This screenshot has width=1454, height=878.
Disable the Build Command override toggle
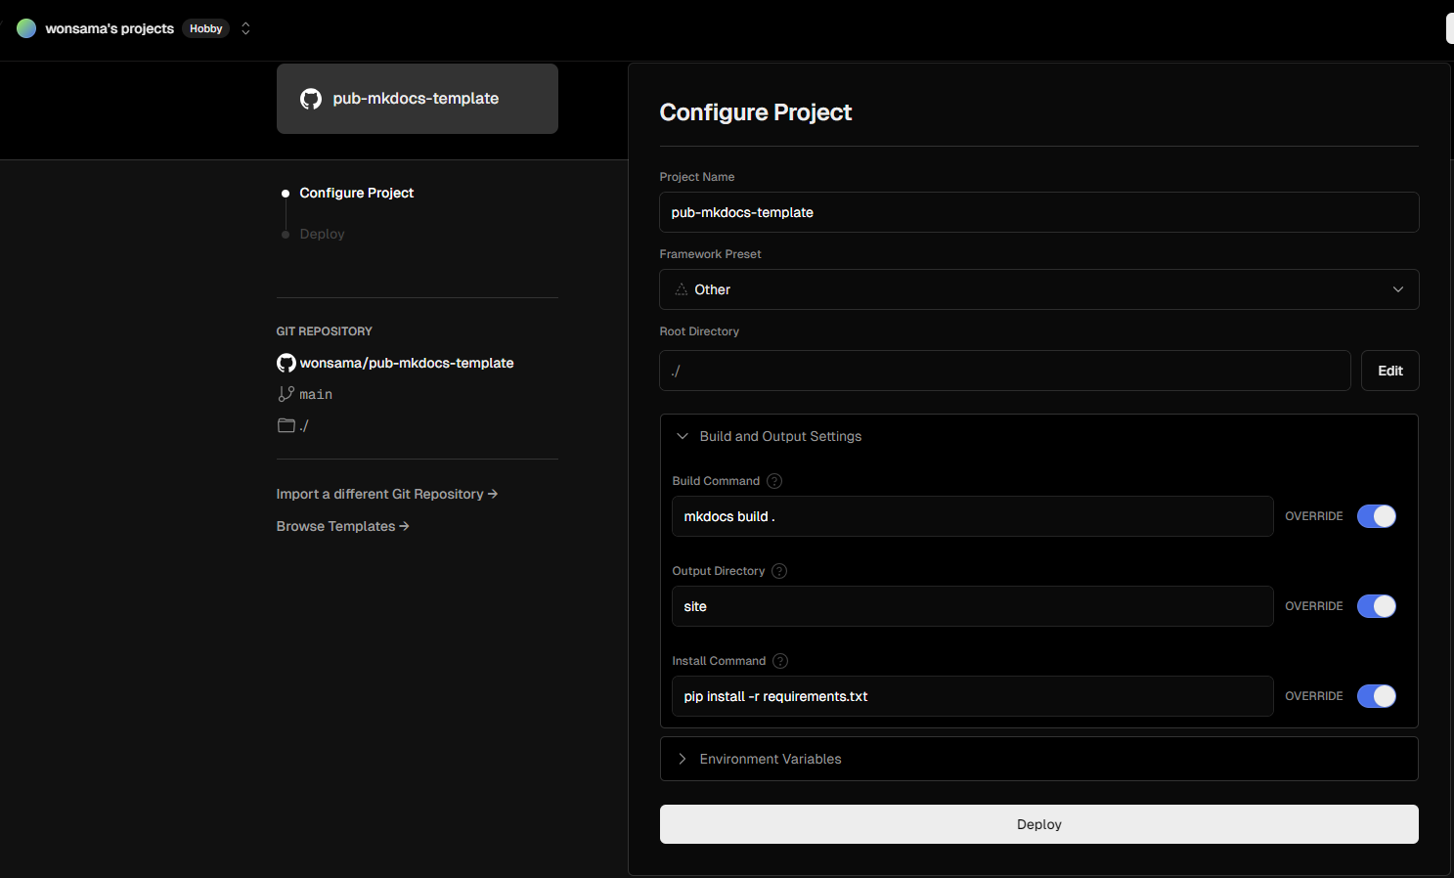click(1377, 516)
